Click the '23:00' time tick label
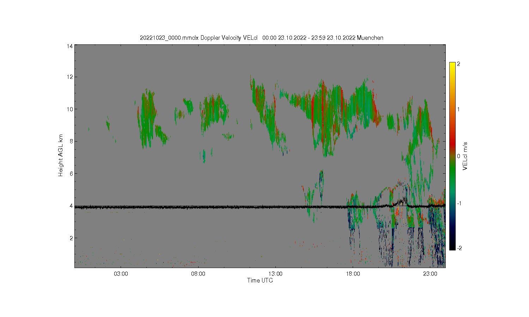Screen dimensions: 529x317 coord(430,274)
